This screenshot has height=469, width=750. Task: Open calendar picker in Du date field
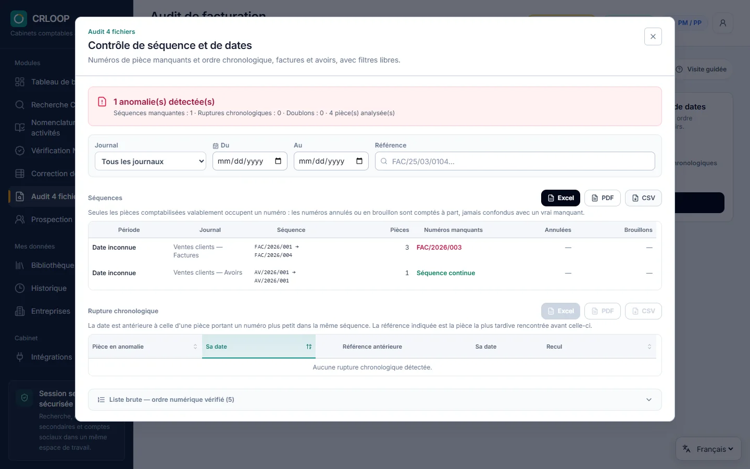278,161
